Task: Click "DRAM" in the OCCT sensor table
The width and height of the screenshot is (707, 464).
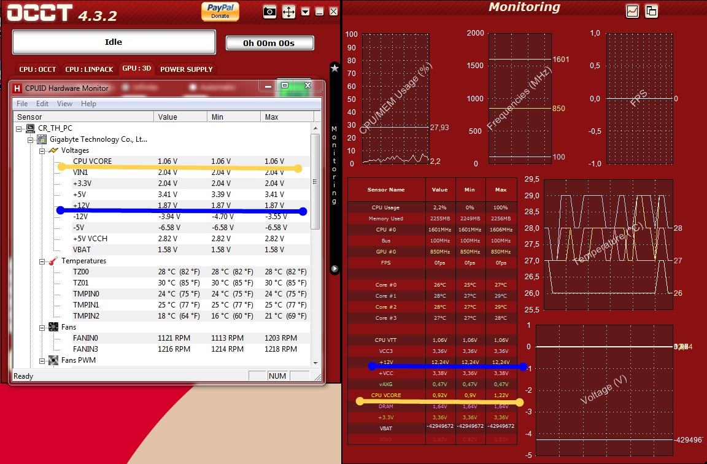Action: point(386,406)
